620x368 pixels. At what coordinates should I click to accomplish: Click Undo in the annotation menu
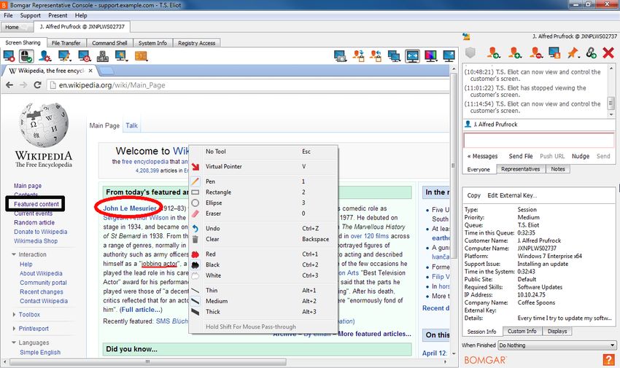264,228
